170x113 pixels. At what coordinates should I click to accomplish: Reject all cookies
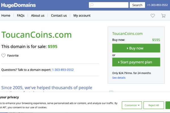tap(154, 105)
